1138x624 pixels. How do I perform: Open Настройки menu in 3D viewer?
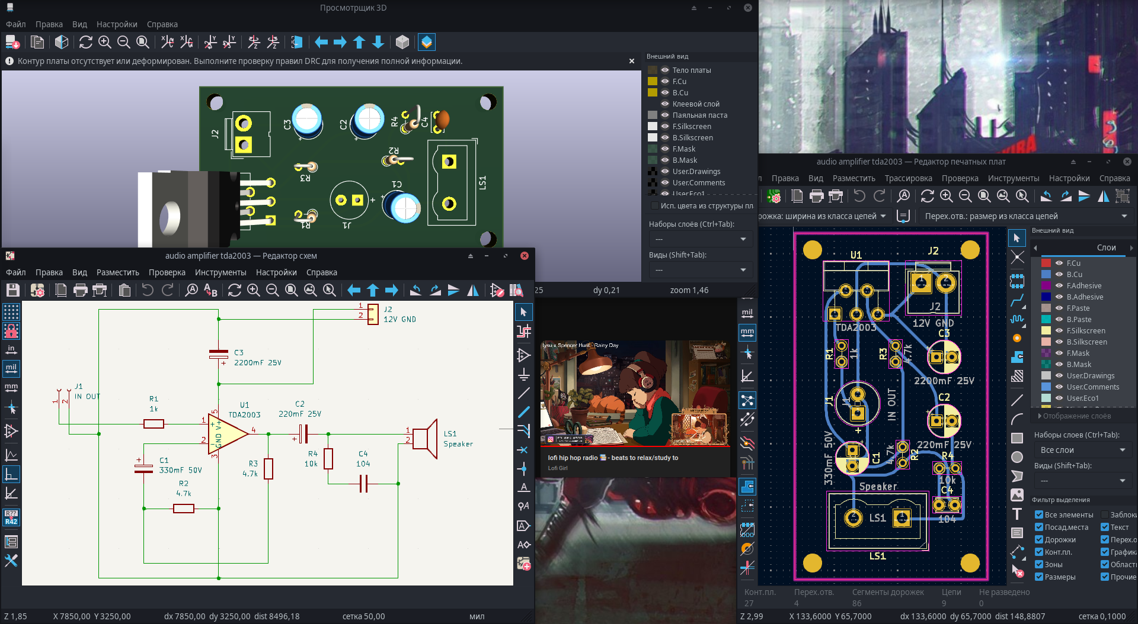pyautogui.click(x=117, y=24)
